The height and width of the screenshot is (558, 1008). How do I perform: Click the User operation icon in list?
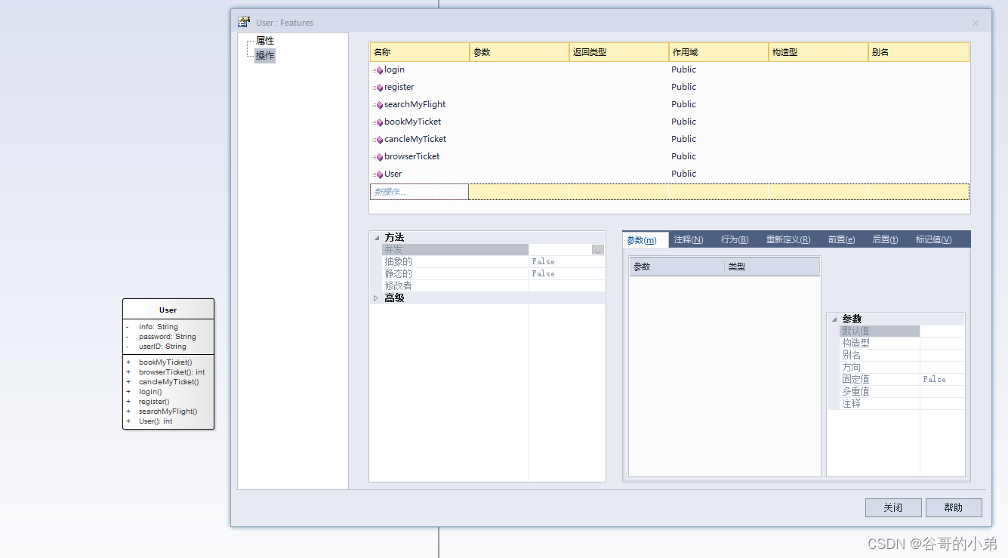click(x=378, y=174)
